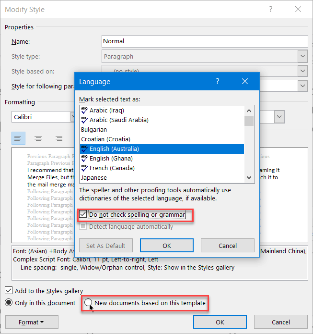Toggle Detect language automatically checkbox
The width and height of the screenshot is (313, 334).
click(x=83, y=226)
